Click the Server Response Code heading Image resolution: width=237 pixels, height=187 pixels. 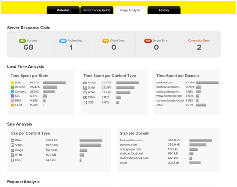tap(29, 28)
